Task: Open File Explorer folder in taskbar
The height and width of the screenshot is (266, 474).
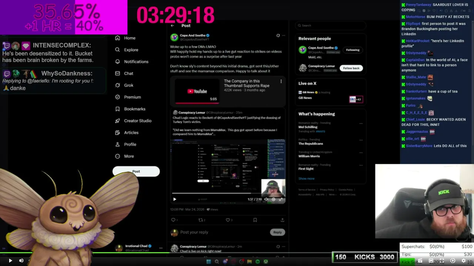Action: click(249, 262)
